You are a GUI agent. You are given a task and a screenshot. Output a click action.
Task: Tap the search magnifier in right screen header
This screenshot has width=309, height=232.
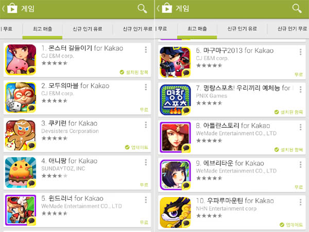pyautogui.click(x=297, y=9)
